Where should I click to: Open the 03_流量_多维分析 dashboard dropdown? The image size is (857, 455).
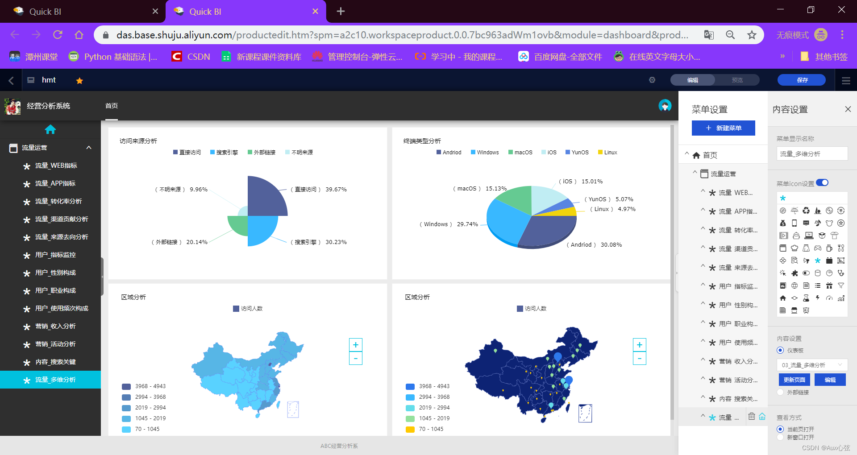click(811, 365)
